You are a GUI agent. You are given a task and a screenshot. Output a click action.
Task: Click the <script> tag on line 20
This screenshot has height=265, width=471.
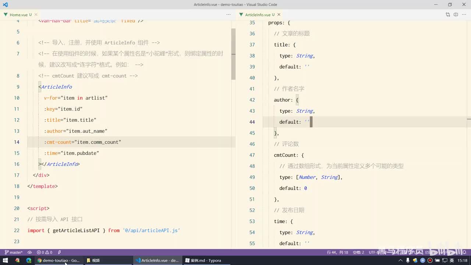click(38, 208)
